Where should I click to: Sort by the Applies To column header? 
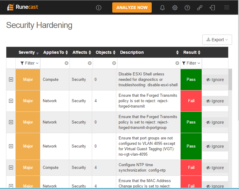55,52
